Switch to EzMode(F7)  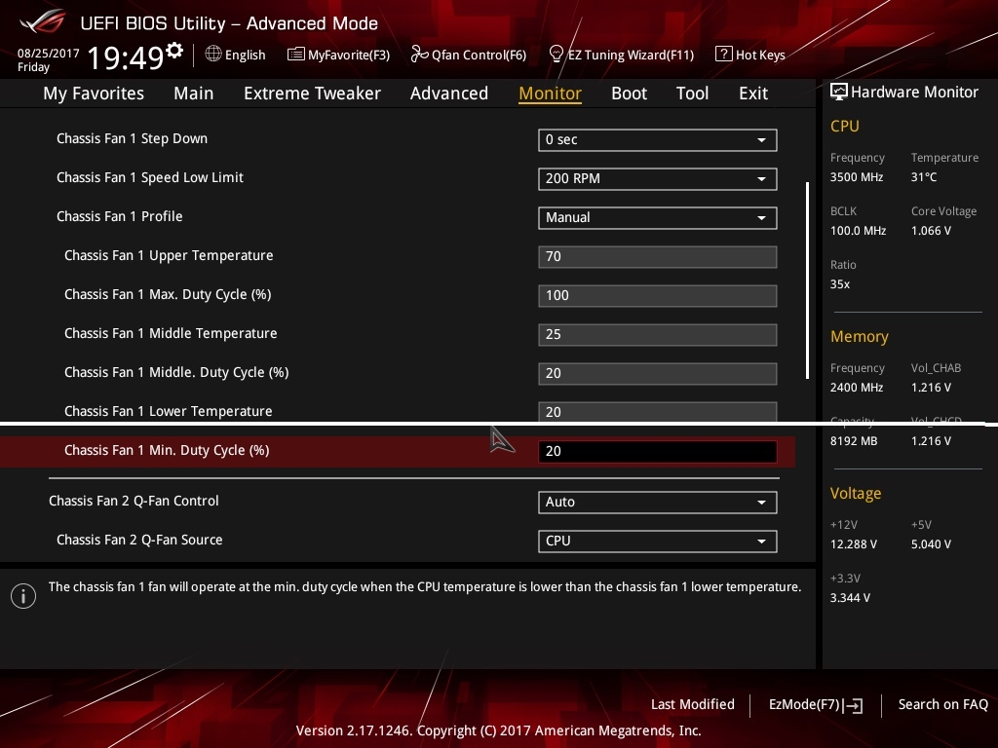[x=815, y=704]
